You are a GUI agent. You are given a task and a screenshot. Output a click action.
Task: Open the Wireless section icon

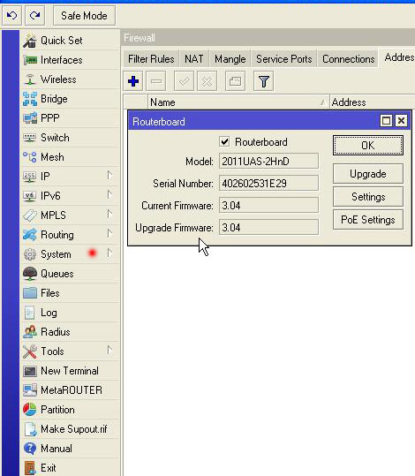pos(30,79)
